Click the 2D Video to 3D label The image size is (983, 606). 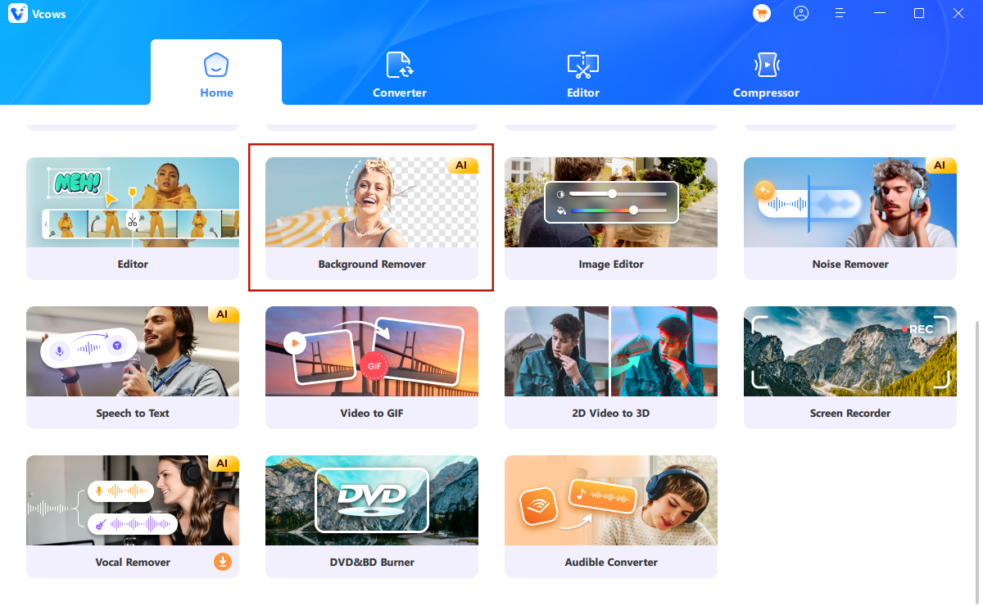pos(611,414)
